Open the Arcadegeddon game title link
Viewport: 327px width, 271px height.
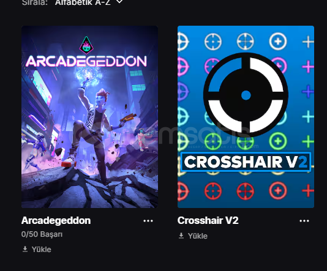(56, 220)
